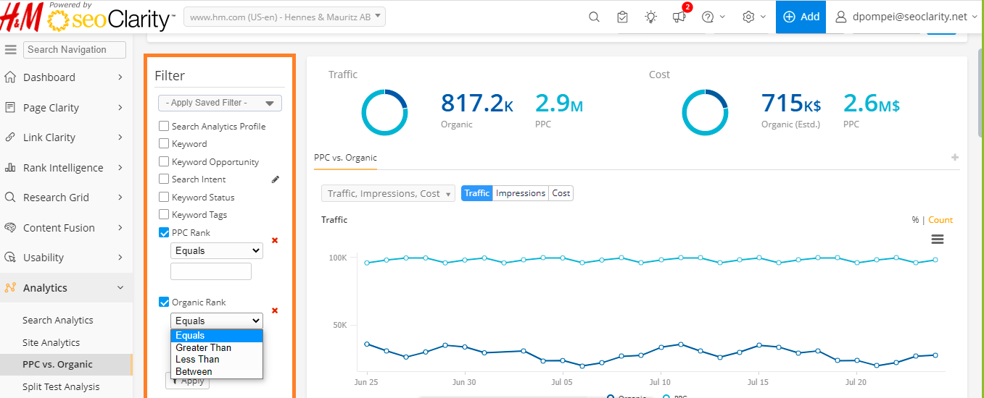984x398 pixels.
Task: Switch to the Impressions chart tab
Action: click(x=520, y=193)
